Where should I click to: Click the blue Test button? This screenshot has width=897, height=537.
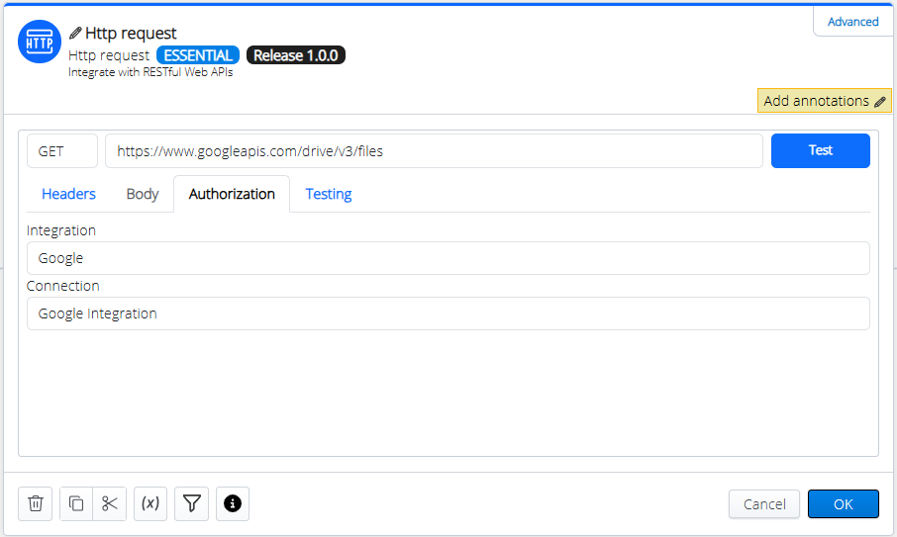pos(821,151)
